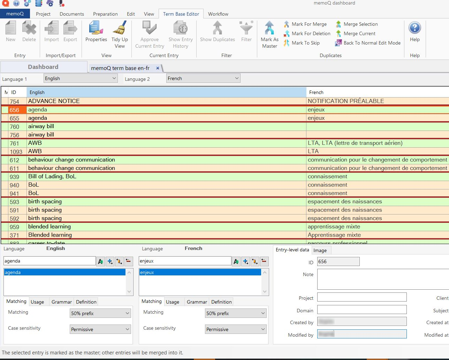Click the red minus icon beside French term field
Viewport: 449px width, 360px height.
tap(264, 261)
